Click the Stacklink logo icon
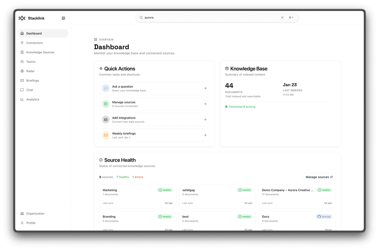This screenshot has width=379, height=250. pyautogui.click(x=21, y=18)
